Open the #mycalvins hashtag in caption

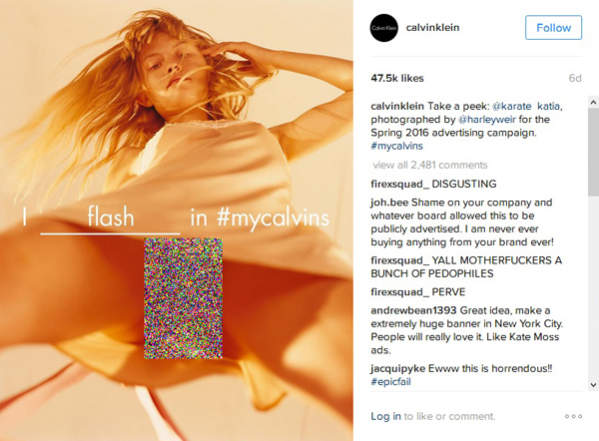pos(397,146)
